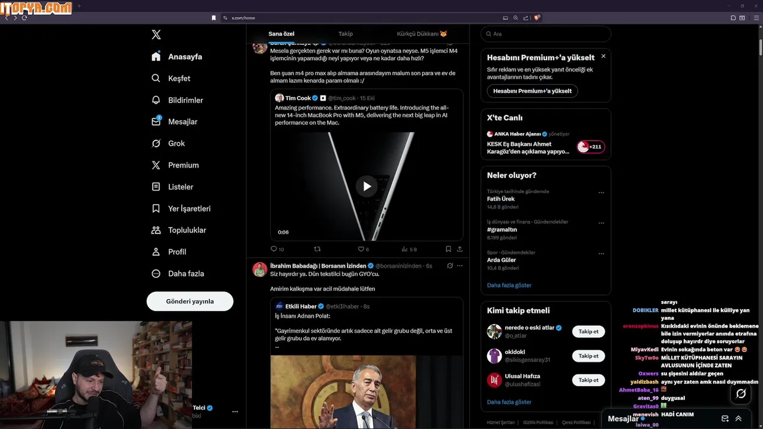Follow nerede o eski atlar
This screenshot has width=763, height=429.
click(x=588, y=331)
